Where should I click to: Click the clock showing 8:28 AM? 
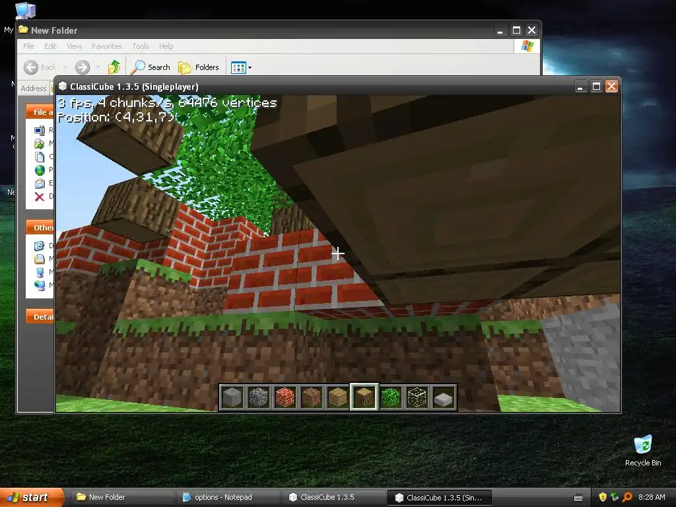tap(652, 497)
